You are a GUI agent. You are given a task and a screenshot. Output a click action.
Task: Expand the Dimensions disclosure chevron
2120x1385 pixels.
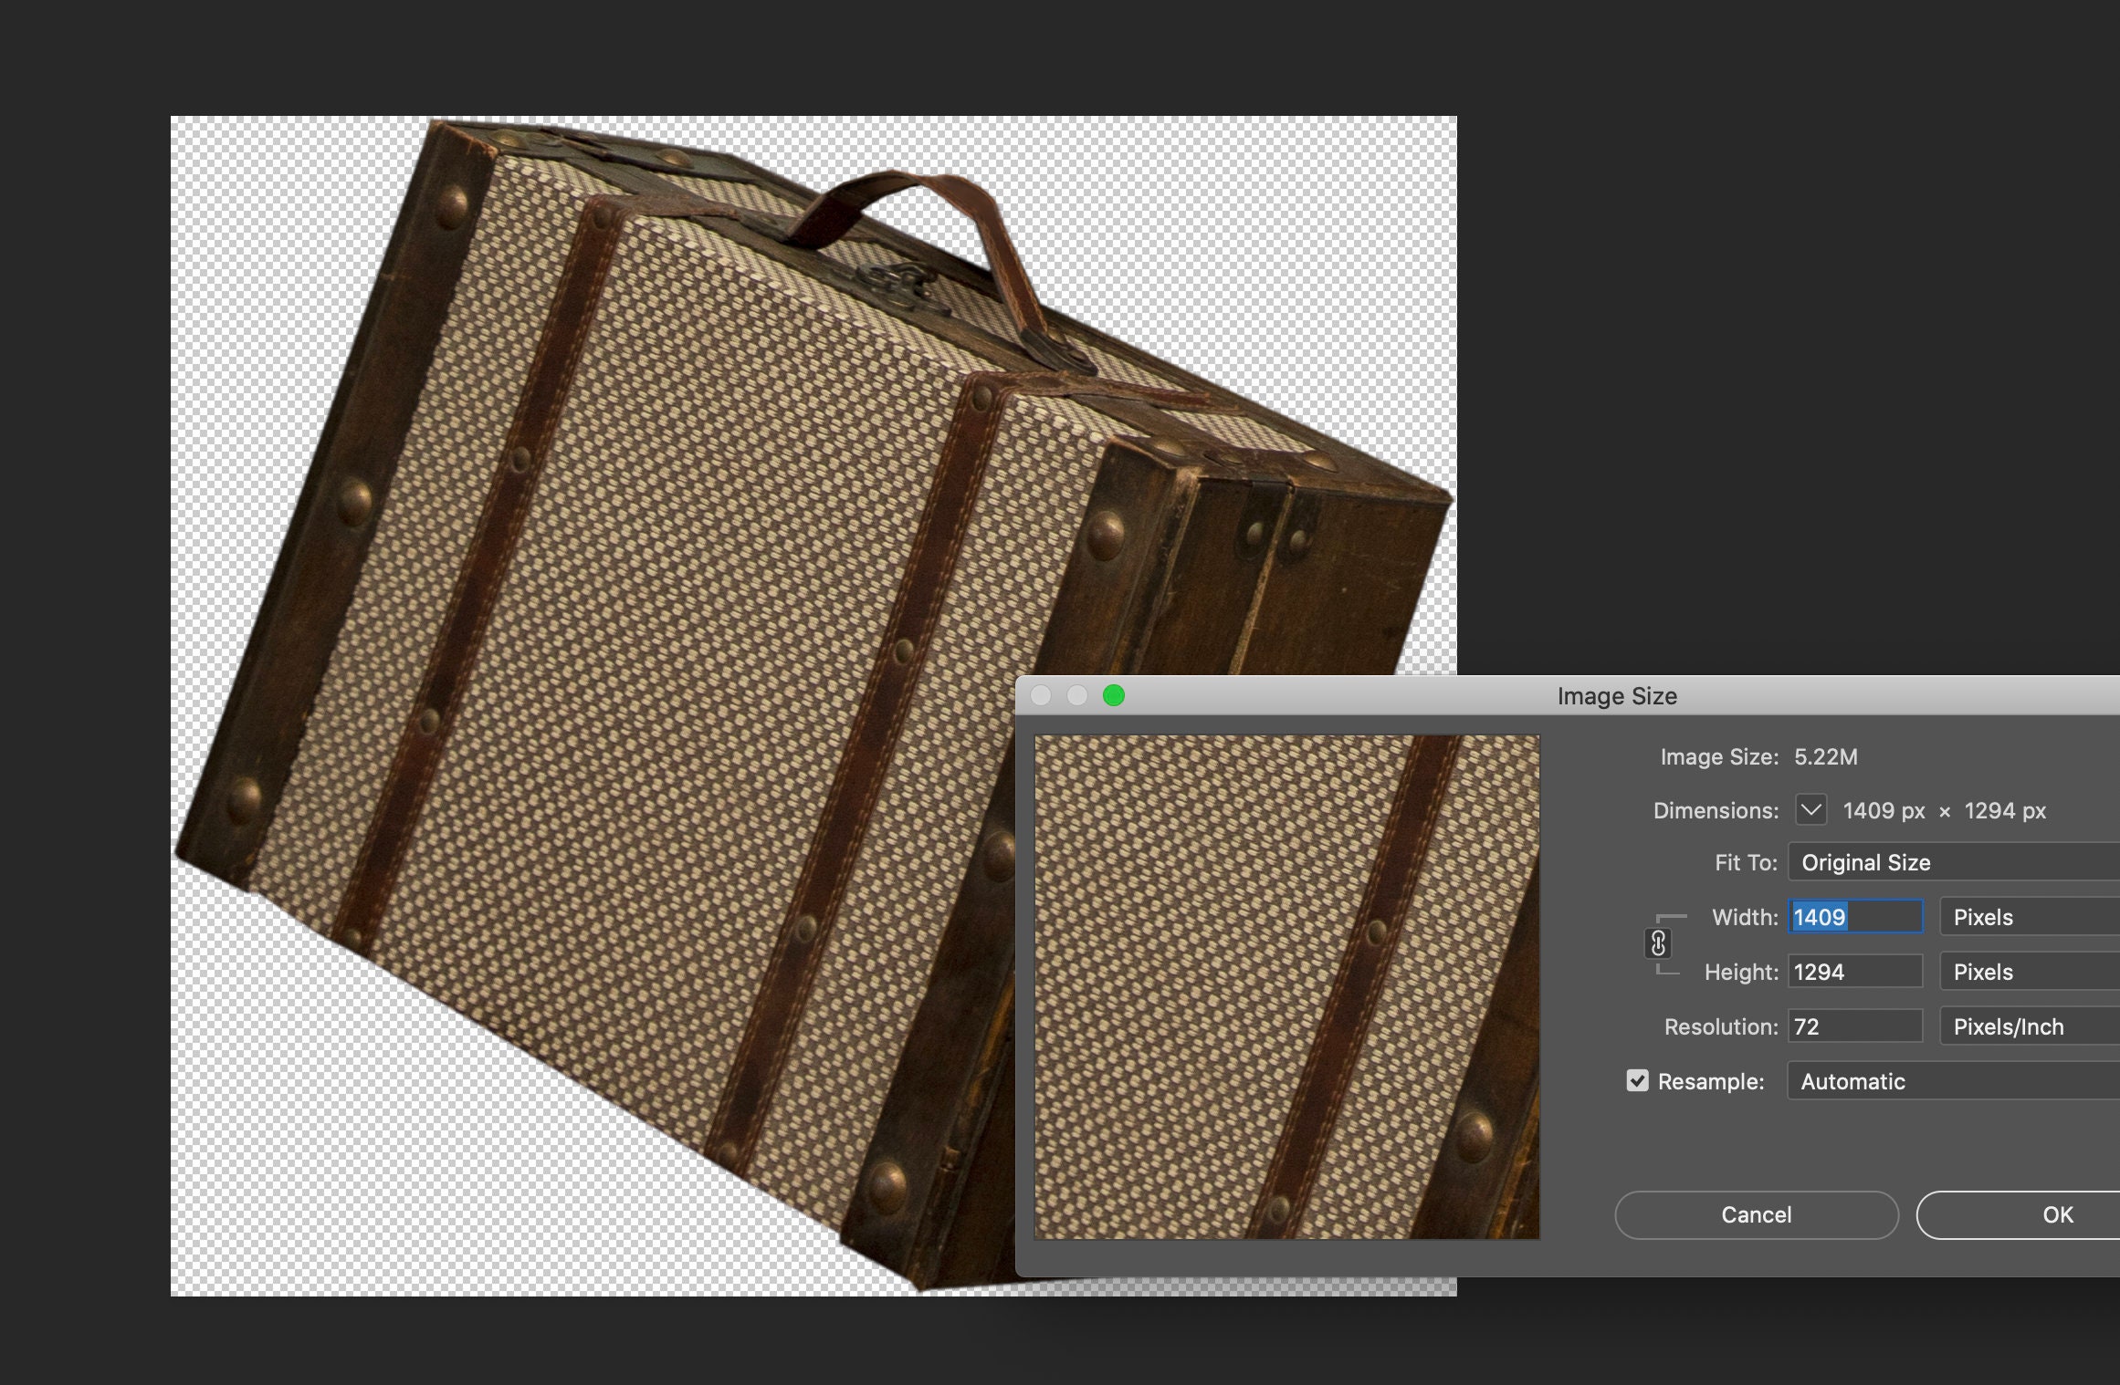tap(1810, 810)
